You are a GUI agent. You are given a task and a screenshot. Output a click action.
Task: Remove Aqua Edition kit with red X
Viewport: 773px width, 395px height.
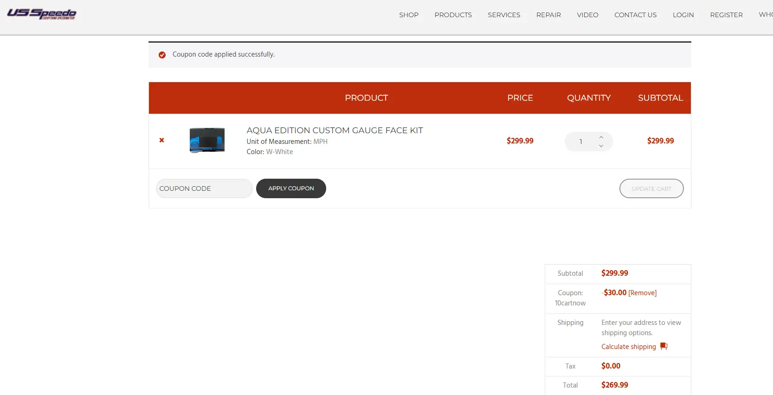(x=162, y=140)
